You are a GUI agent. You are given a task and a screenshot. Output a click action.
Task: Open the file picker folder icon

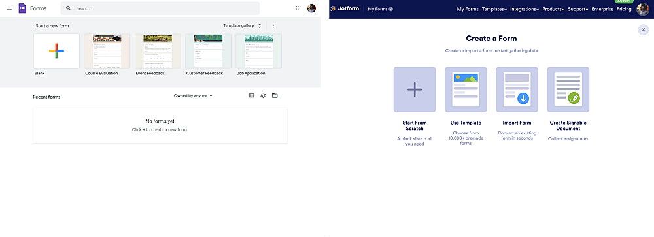click(275, 95)
